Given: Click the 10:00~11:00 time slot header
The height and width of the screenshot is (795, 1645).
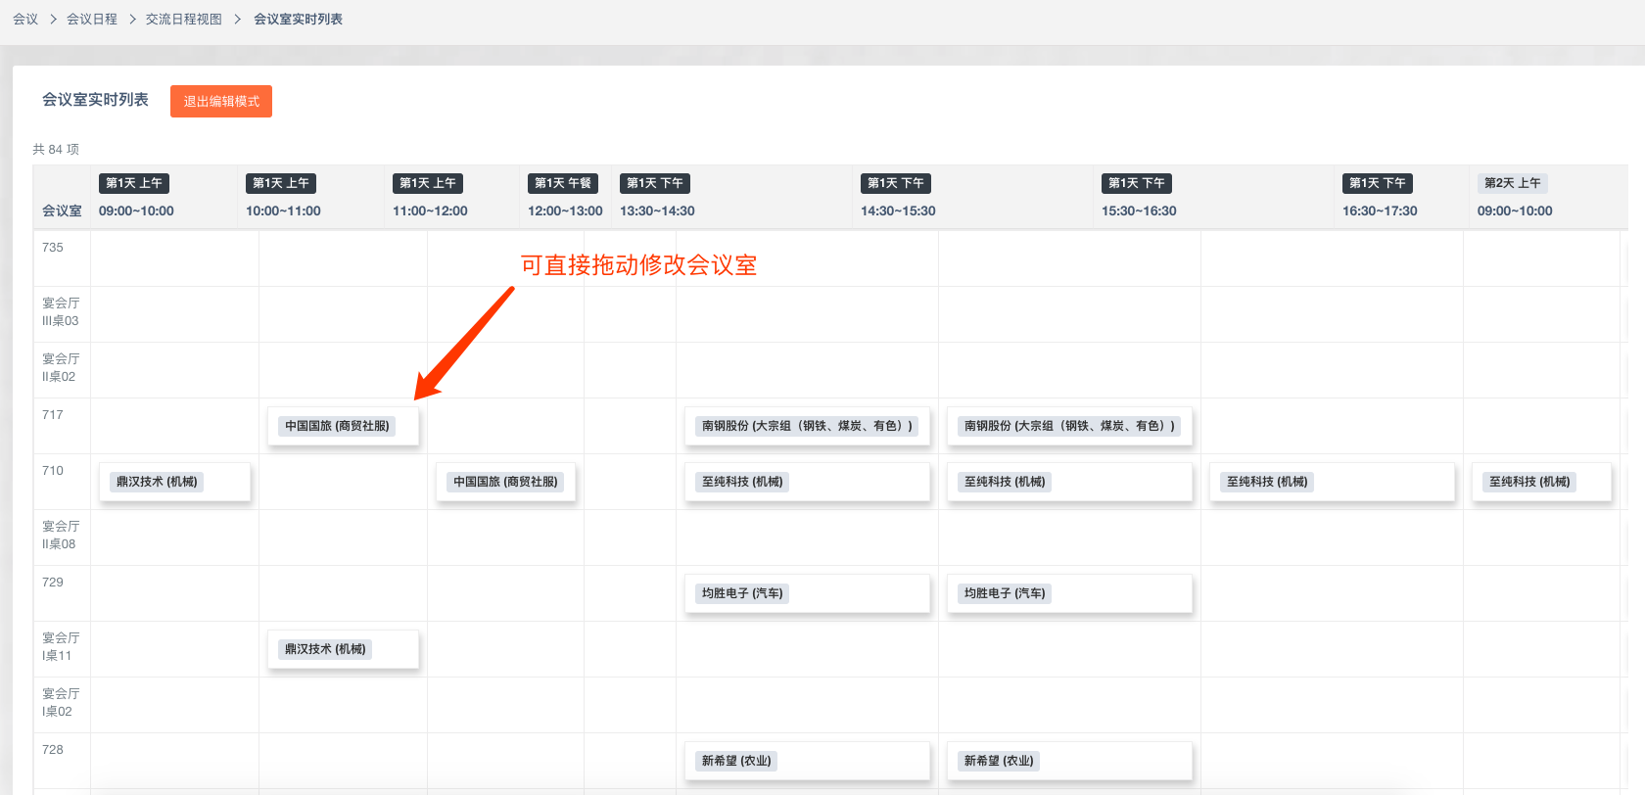Looking at the screenshot, I should pos(283,210).
